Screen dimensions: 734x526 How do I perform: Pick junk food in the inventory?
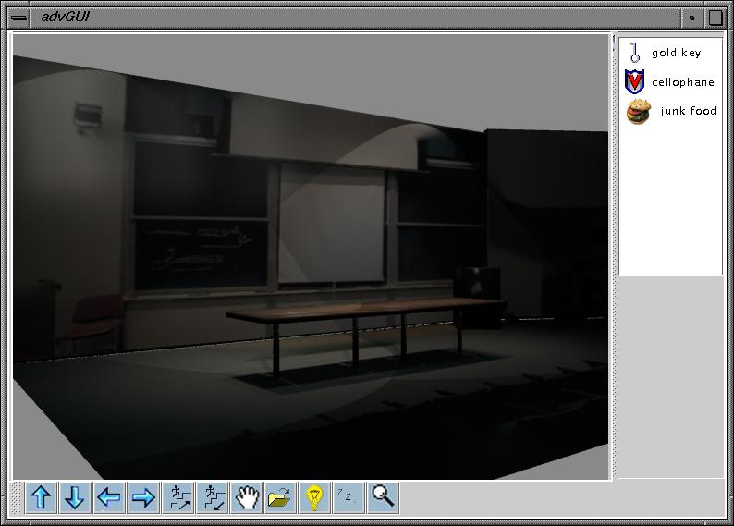tap(688, 111)
